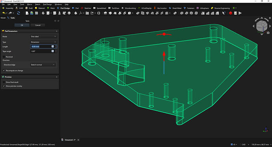Click the view dimensions readout in status bar
272x147 pixels.
[x=260, y=145]
